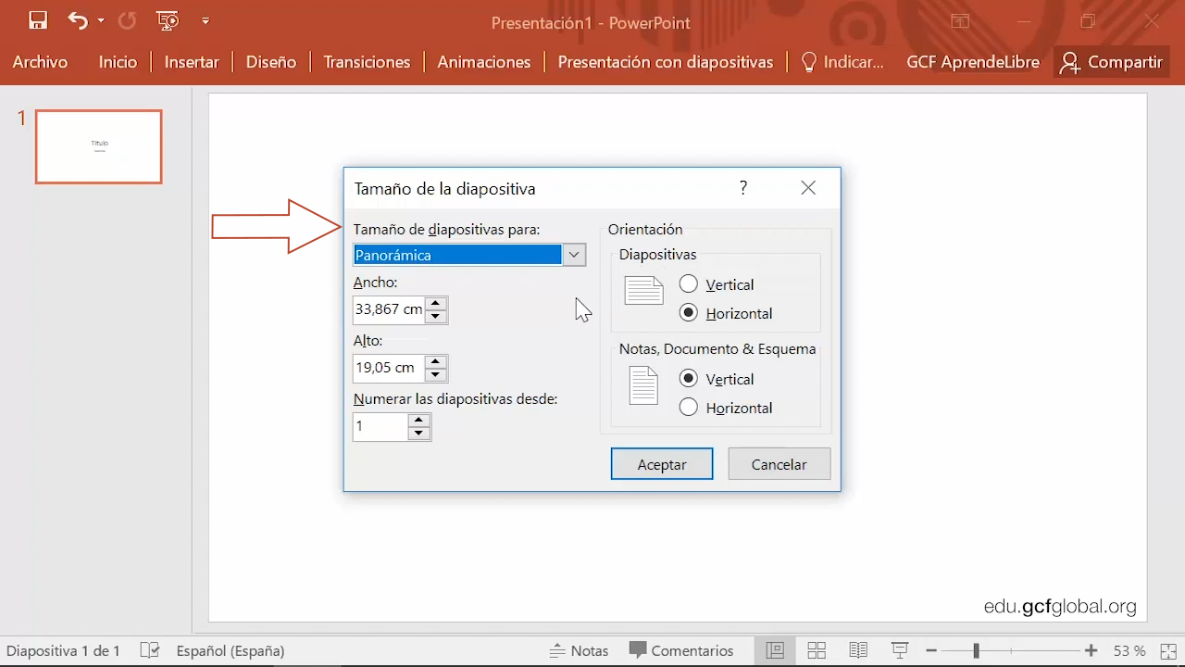
Task: Click the Compartir share button
Action: [x=1111, y=62]
